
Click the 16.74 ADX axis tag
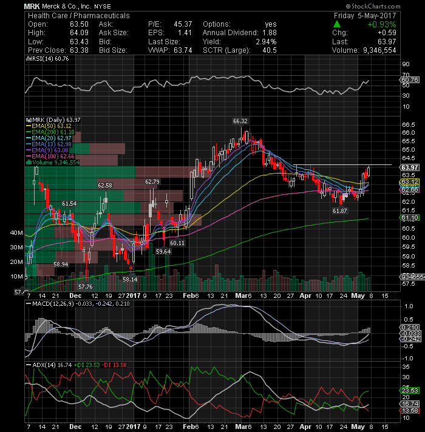(410, 404)
